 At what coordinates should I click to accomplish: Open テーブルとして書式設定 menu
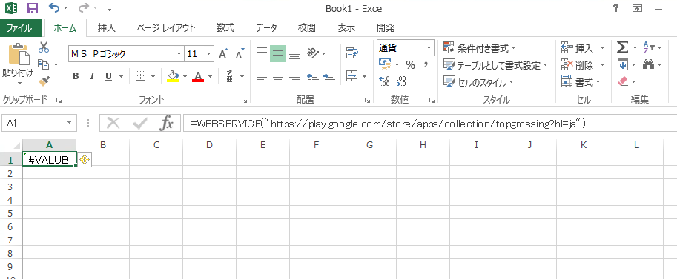(x=495, y=65)
